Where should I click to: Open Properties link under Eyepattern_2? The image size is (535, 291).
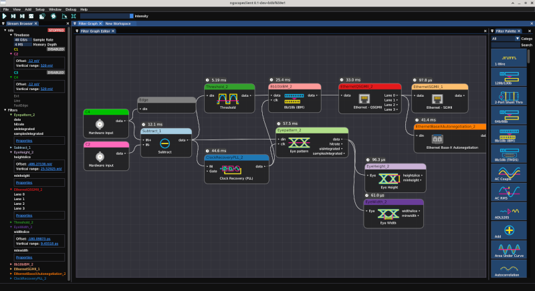pyautogui.click(x=24, y=141)
